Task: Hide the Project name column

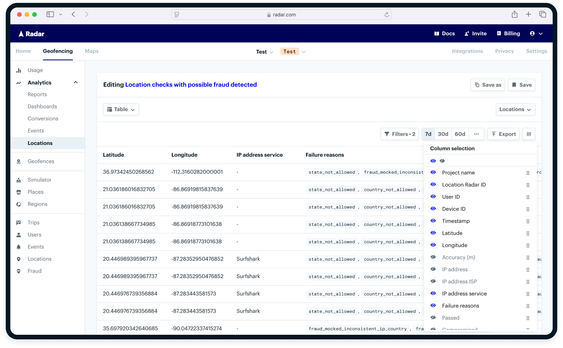Action: click(x=433, y=173)
